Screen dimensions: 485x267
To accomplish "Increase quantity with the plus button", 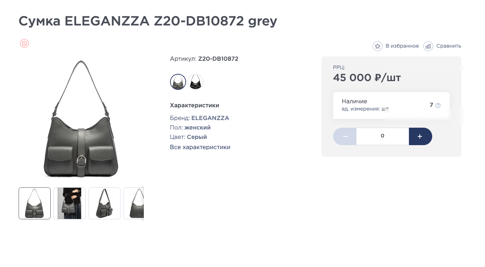I will point(420,136).
